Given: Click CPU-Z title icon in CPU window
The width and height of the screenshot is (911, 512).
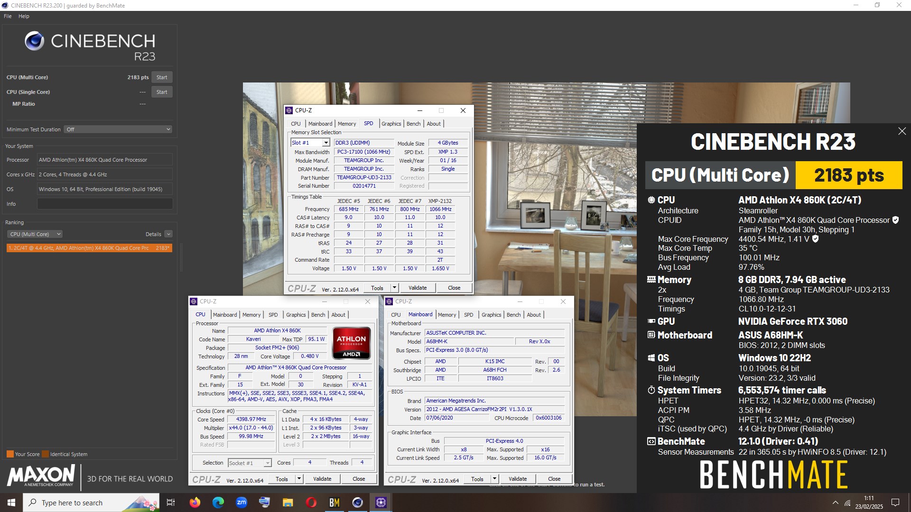Looking at the screenshot, I should pos(193,302).
